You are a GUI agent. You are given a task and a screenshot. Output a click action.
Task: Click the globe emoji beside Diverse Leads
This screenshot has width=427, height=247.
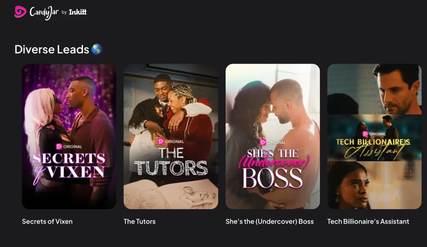click(97, 49)
